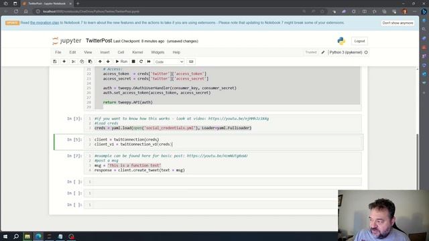Open browser split screen icon
Viewport: 429px width, 241px height.
[365, 11]
